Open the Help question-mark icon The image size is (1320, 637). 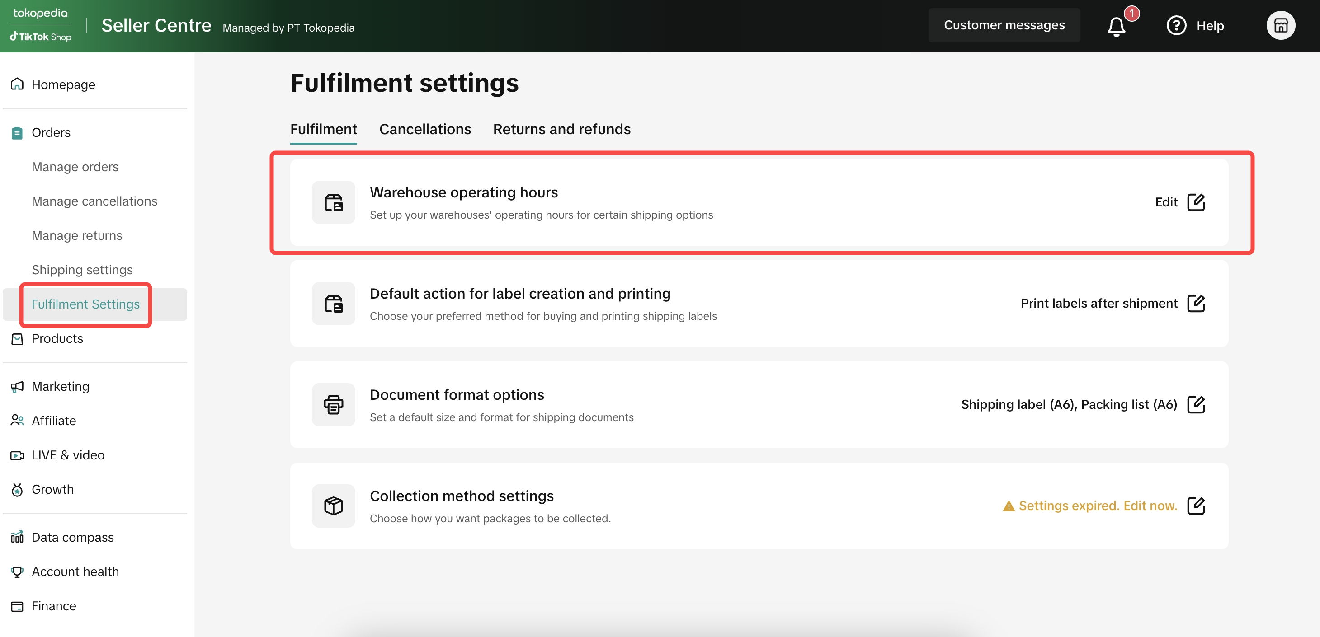pyautogui.click(x=1176, y=26)
